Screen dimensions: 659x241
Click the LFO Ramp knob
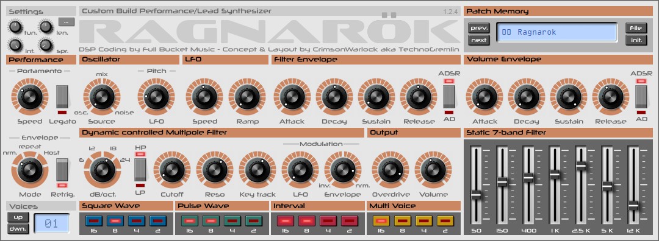(247, 97)
